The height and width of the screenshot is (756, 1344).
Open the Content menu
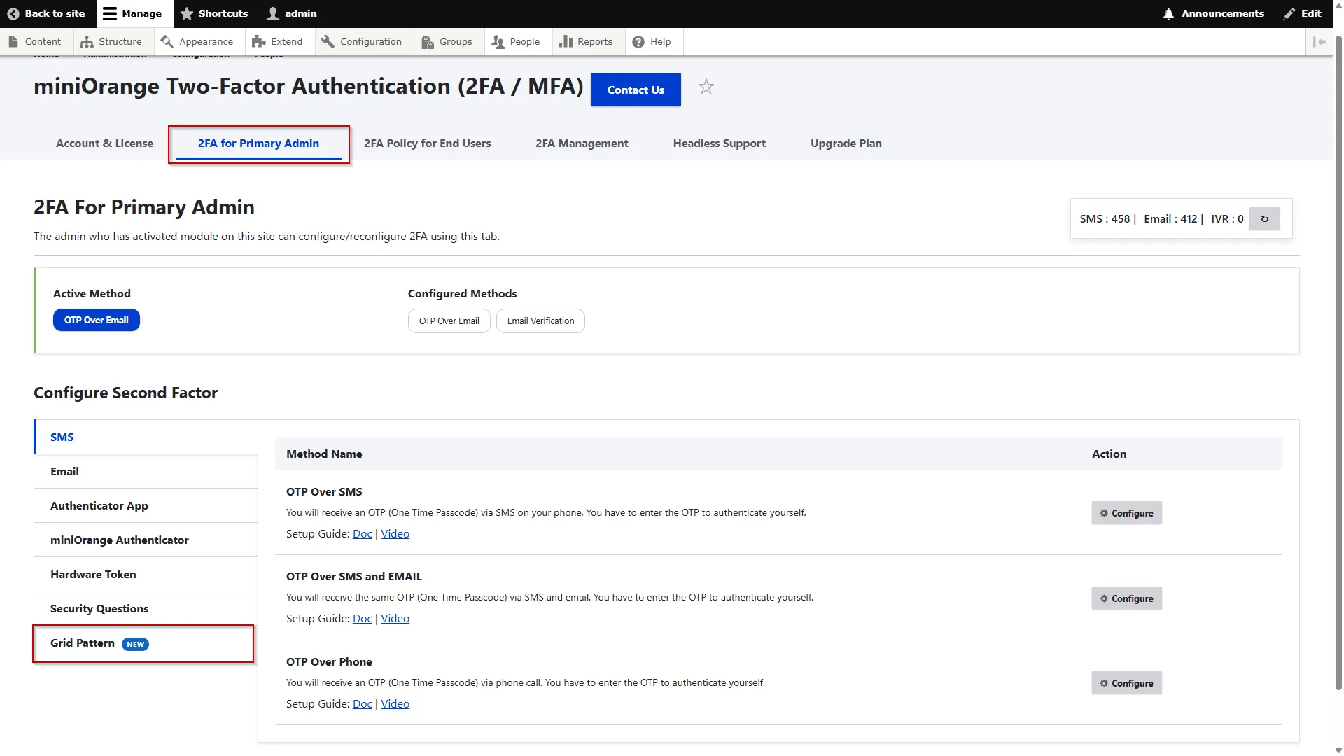point(35,41)
